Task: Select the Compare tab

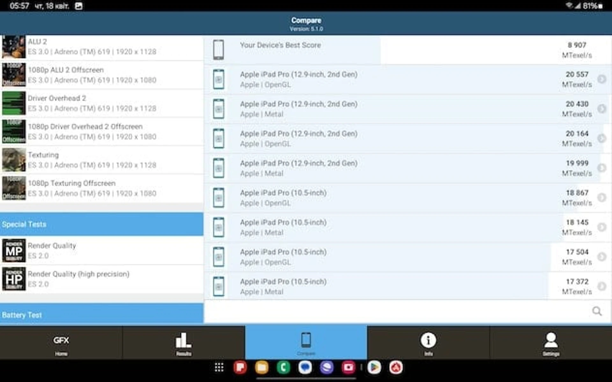Action: 306,343
